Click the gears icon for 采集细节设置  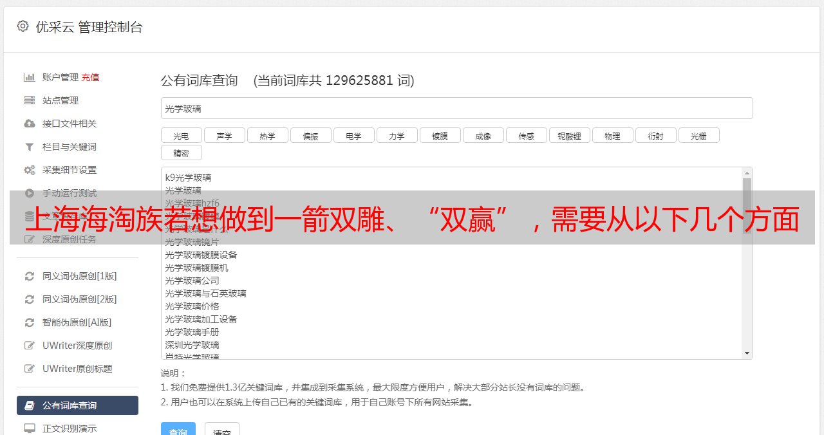point(30,170)
